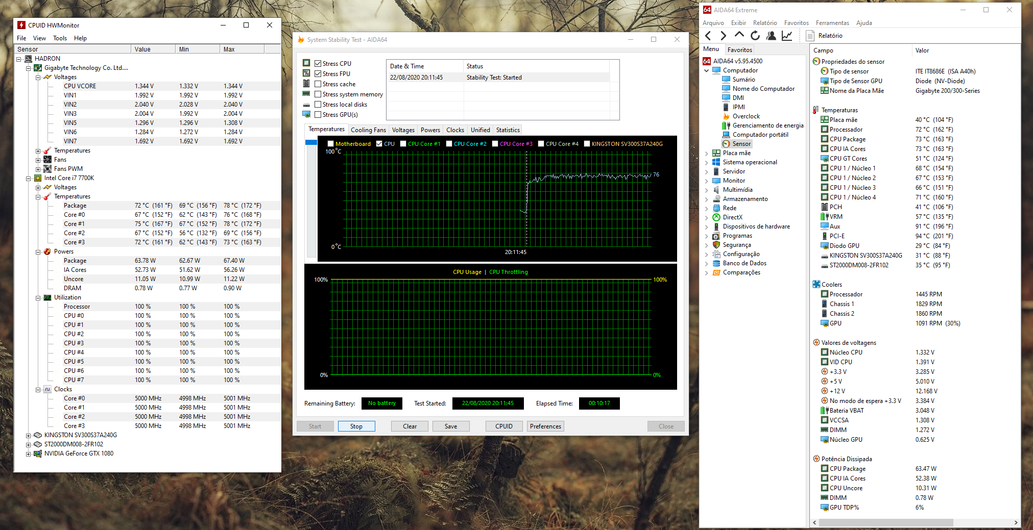Click the AIDA64 back navigation arrow

(708, 36)
